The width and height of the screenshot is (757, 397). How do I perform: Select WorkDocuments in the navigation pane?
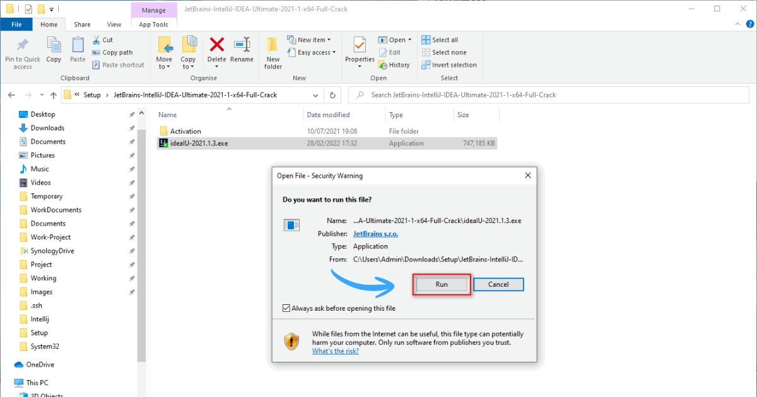pos(56,210)
